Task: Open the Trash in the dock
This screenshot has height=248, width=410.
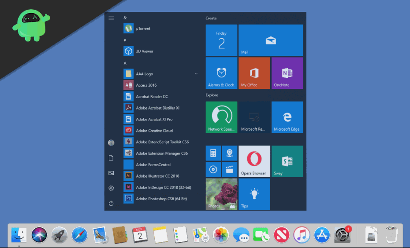Action: tap(391, 235)
